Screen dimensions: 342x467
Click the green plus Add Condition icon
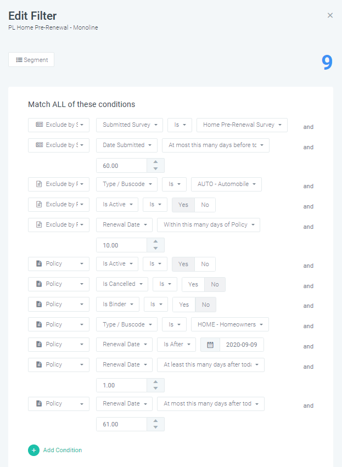(x=33, y=450)
